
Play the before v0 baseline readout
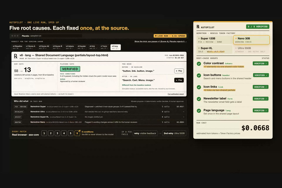[179, 71]
